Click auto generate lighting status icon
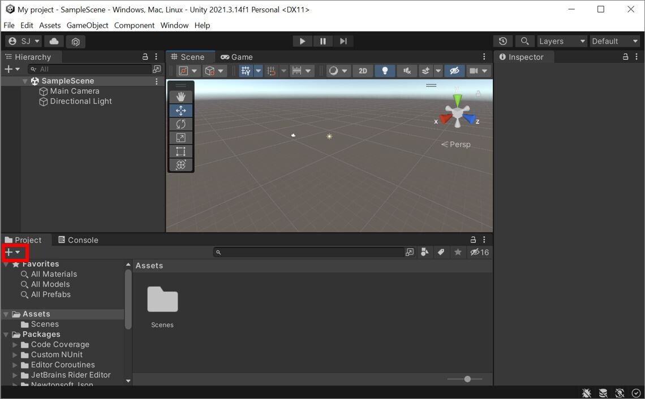The height and width of the screenshot is (399, 645). pos(620,393)
